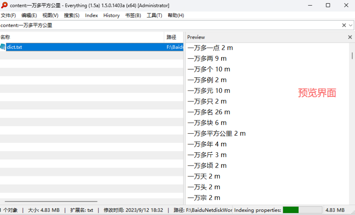Open the 编辑(E) menu

pos(29,15)
